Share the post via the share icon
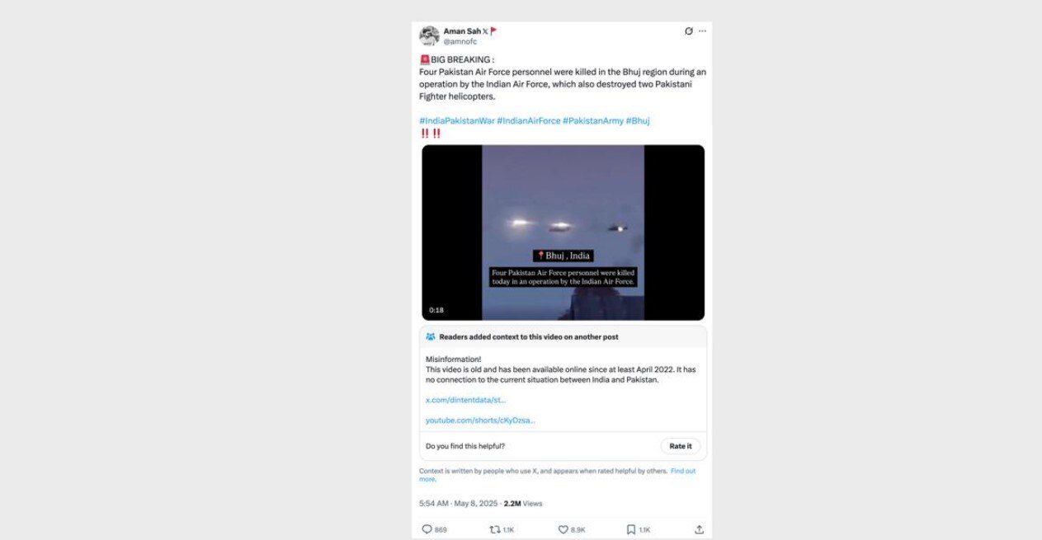This screenshot has height=540, width=1042. coord(700,529)
